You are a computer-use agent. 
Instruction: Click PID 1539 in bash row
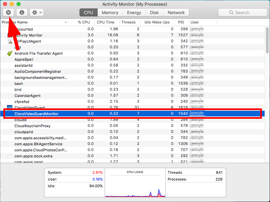click(x=183, y=84)
